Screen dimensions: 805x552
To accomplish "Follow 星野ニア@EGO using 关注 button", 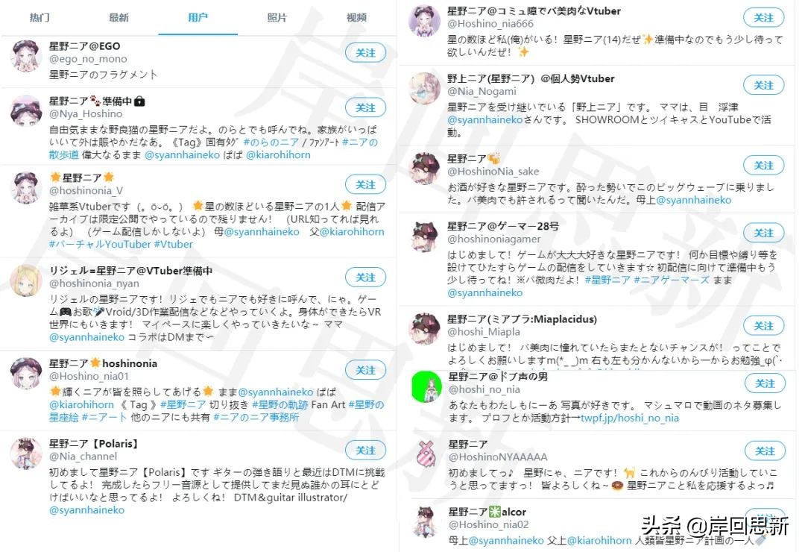I will click(x=365, y=53).
